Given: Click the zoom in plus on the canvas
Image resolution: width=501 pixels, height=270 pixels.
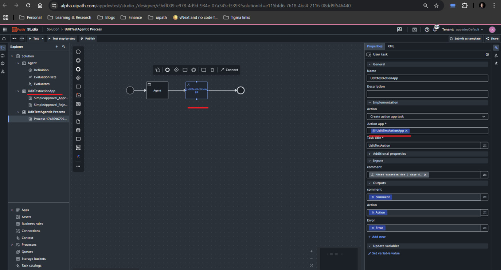Looking at the screenshot, I should click(x=311, y=251).
